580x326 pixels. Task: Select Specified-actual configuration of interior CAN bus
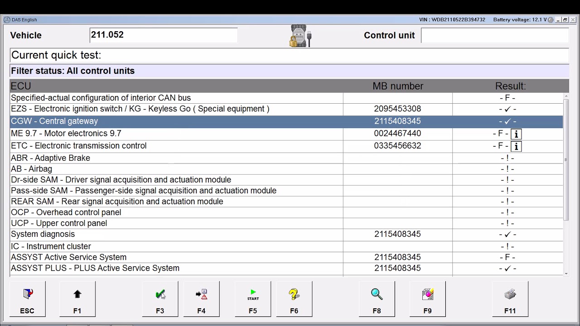pos(286,98)
